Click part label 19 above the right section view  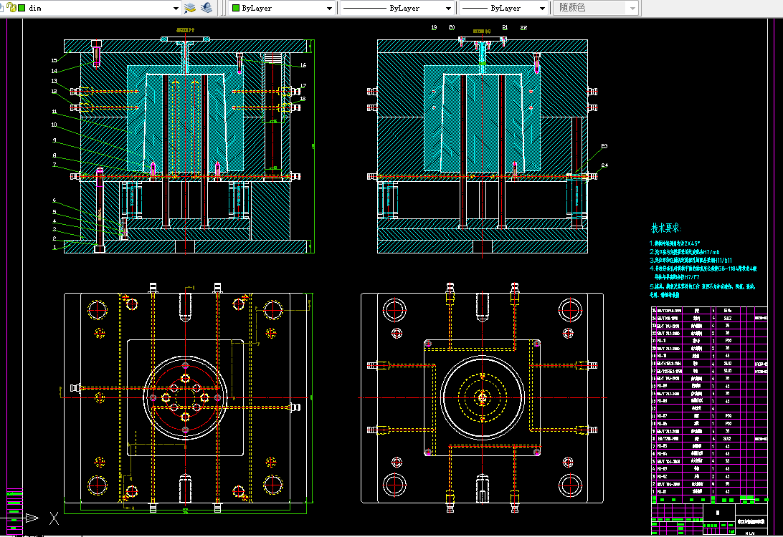pos(434,27)
